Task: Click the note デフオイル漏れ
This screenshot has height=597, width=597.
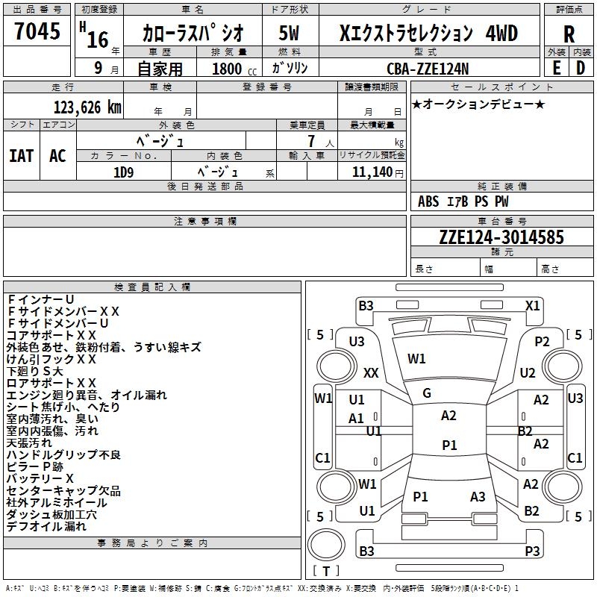Action: click(x=46, y=526)
